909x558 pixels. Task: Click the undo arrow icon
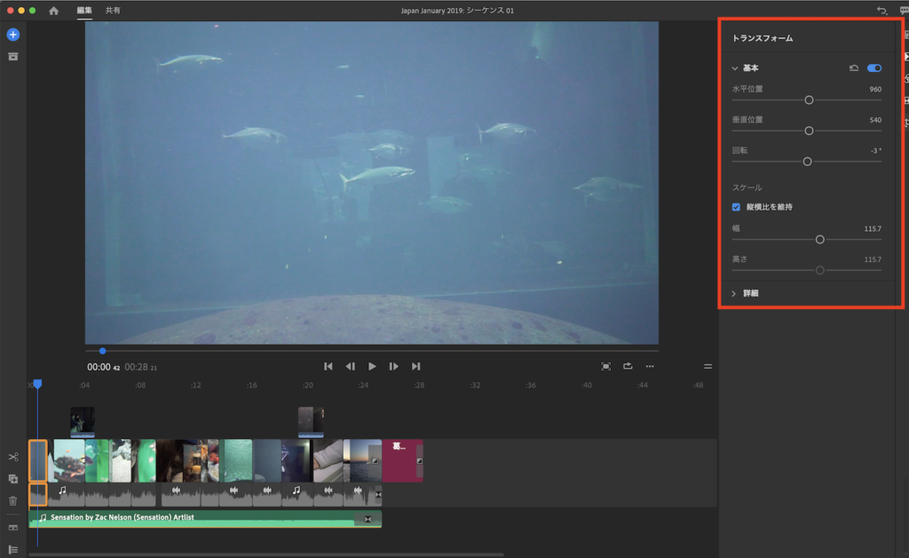tap(881, 11)
